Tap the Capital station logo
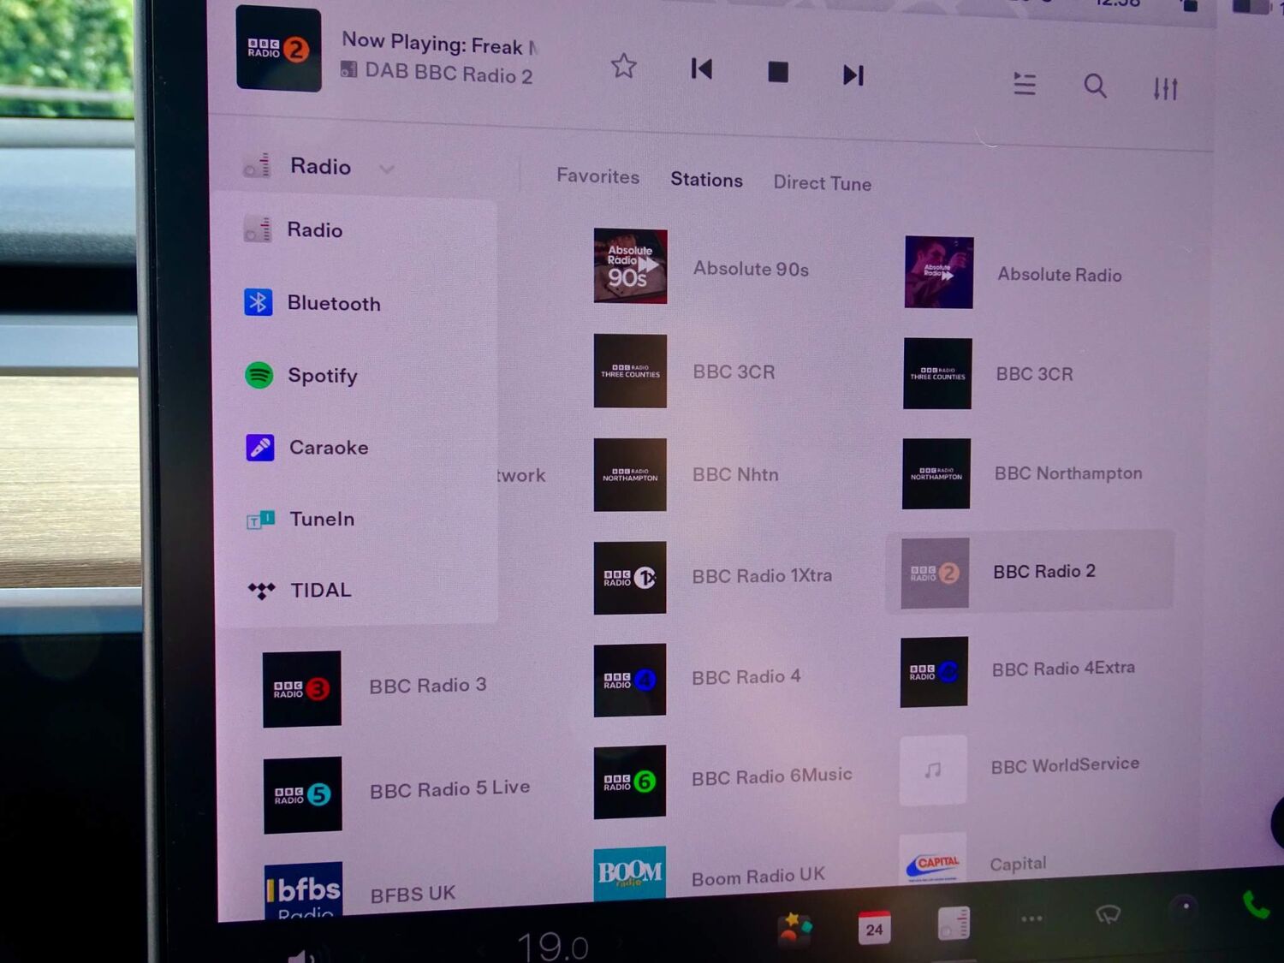Viewport: 1284px width, 963px height. coord(933,859)
